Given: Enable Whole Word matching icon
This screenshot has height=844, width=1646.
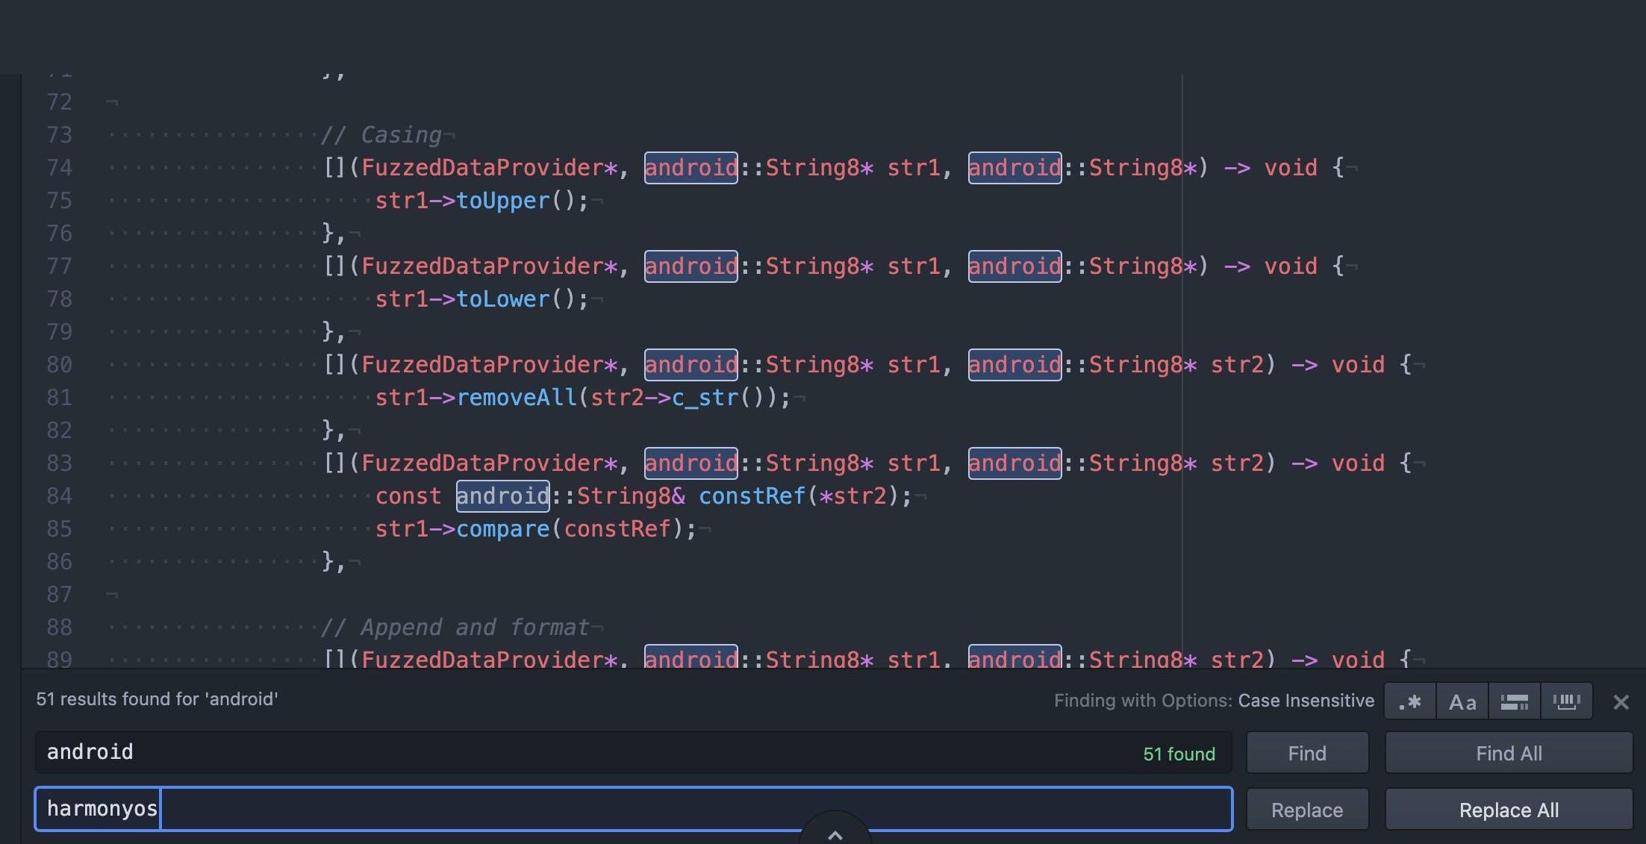Looking at the screenshot, I should pos(1566,701).
